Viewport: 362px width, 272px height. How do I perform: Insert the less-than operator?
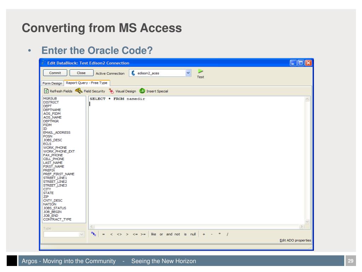111,234
